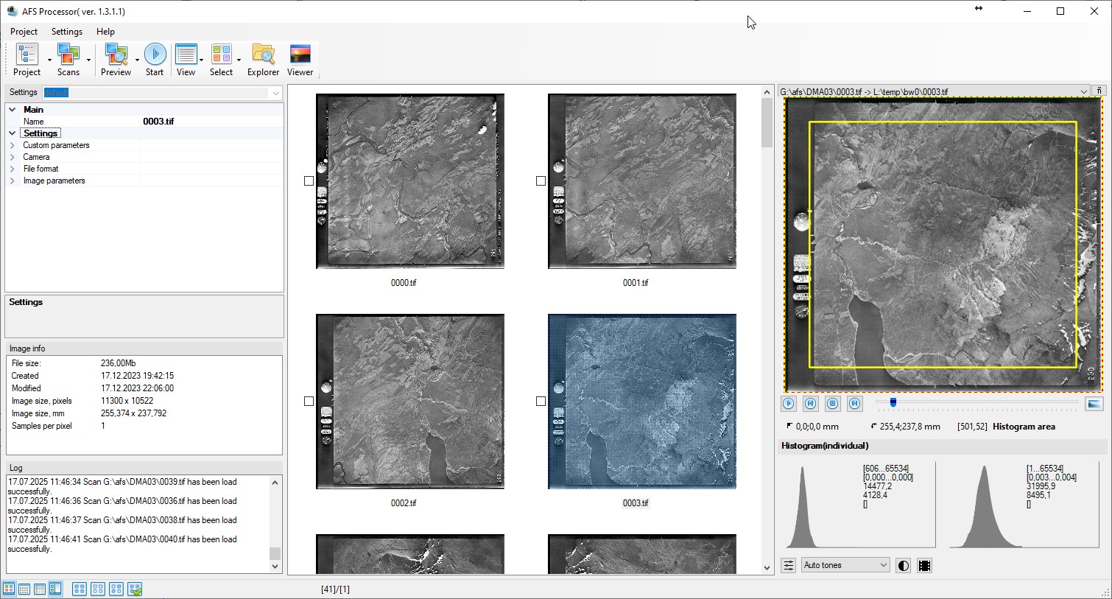Click the Name value 0003.tif field

pos(211,122)
